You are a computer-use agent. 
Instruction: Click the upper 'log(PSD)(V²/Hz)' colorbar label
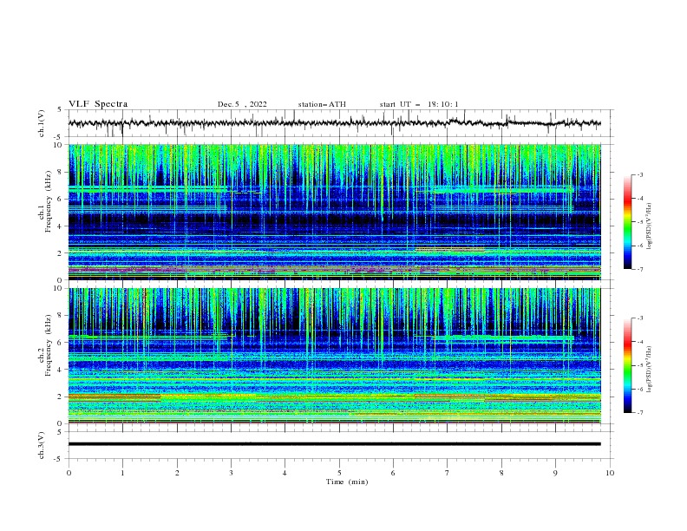[x=650, y=226]
